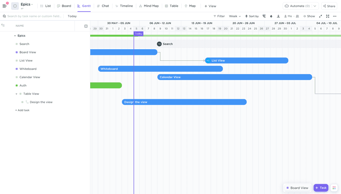341x194 pixels.
Task: Open the ellipsis menu at toolbar's right end
Action: pos(335,16)
